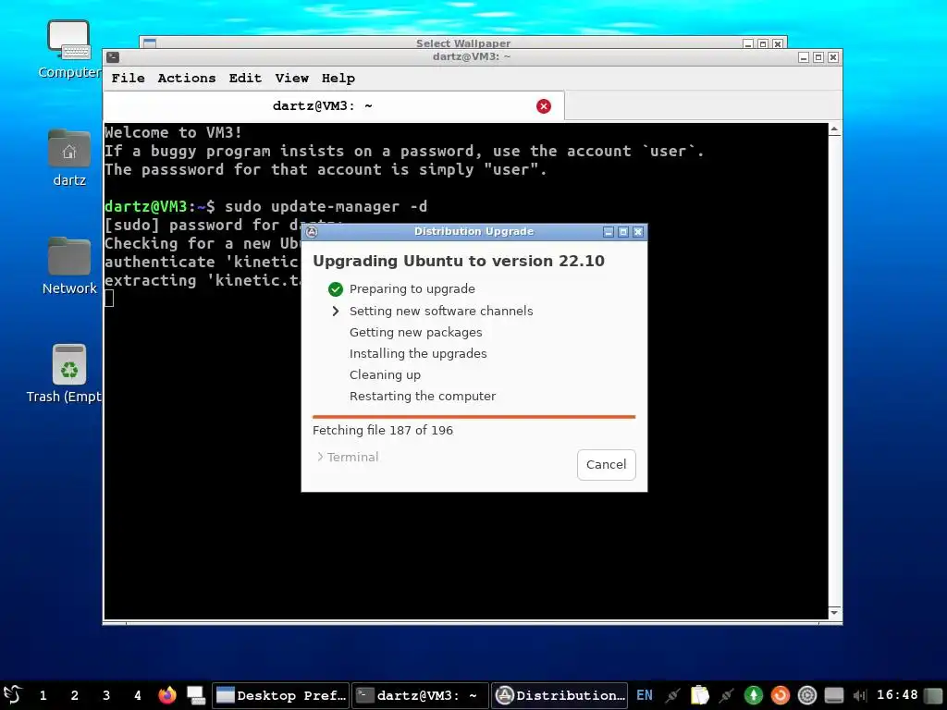Image resolution: width=947 pixels, height=710 pixels.
Task: Open the terminal File menu
Action: click(128, 78)
